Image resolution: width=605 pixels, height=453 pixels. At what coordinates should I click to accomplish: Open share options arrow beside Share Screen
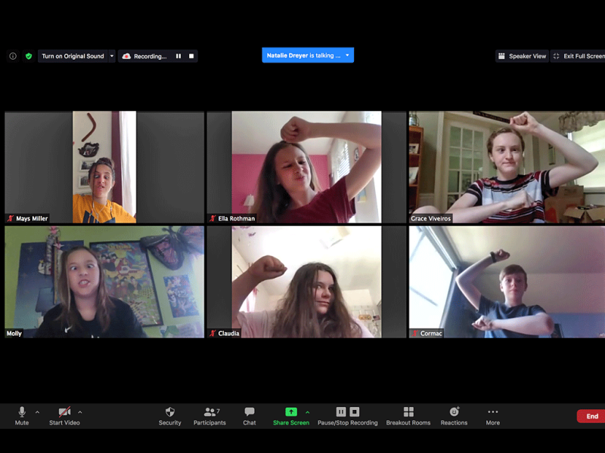click(x=308, y=412)
